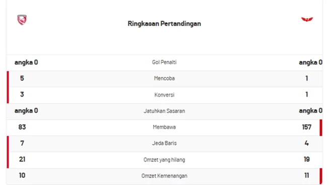Click the right team's Membawa value 157
Screen dimensions: 330x185
307,127
